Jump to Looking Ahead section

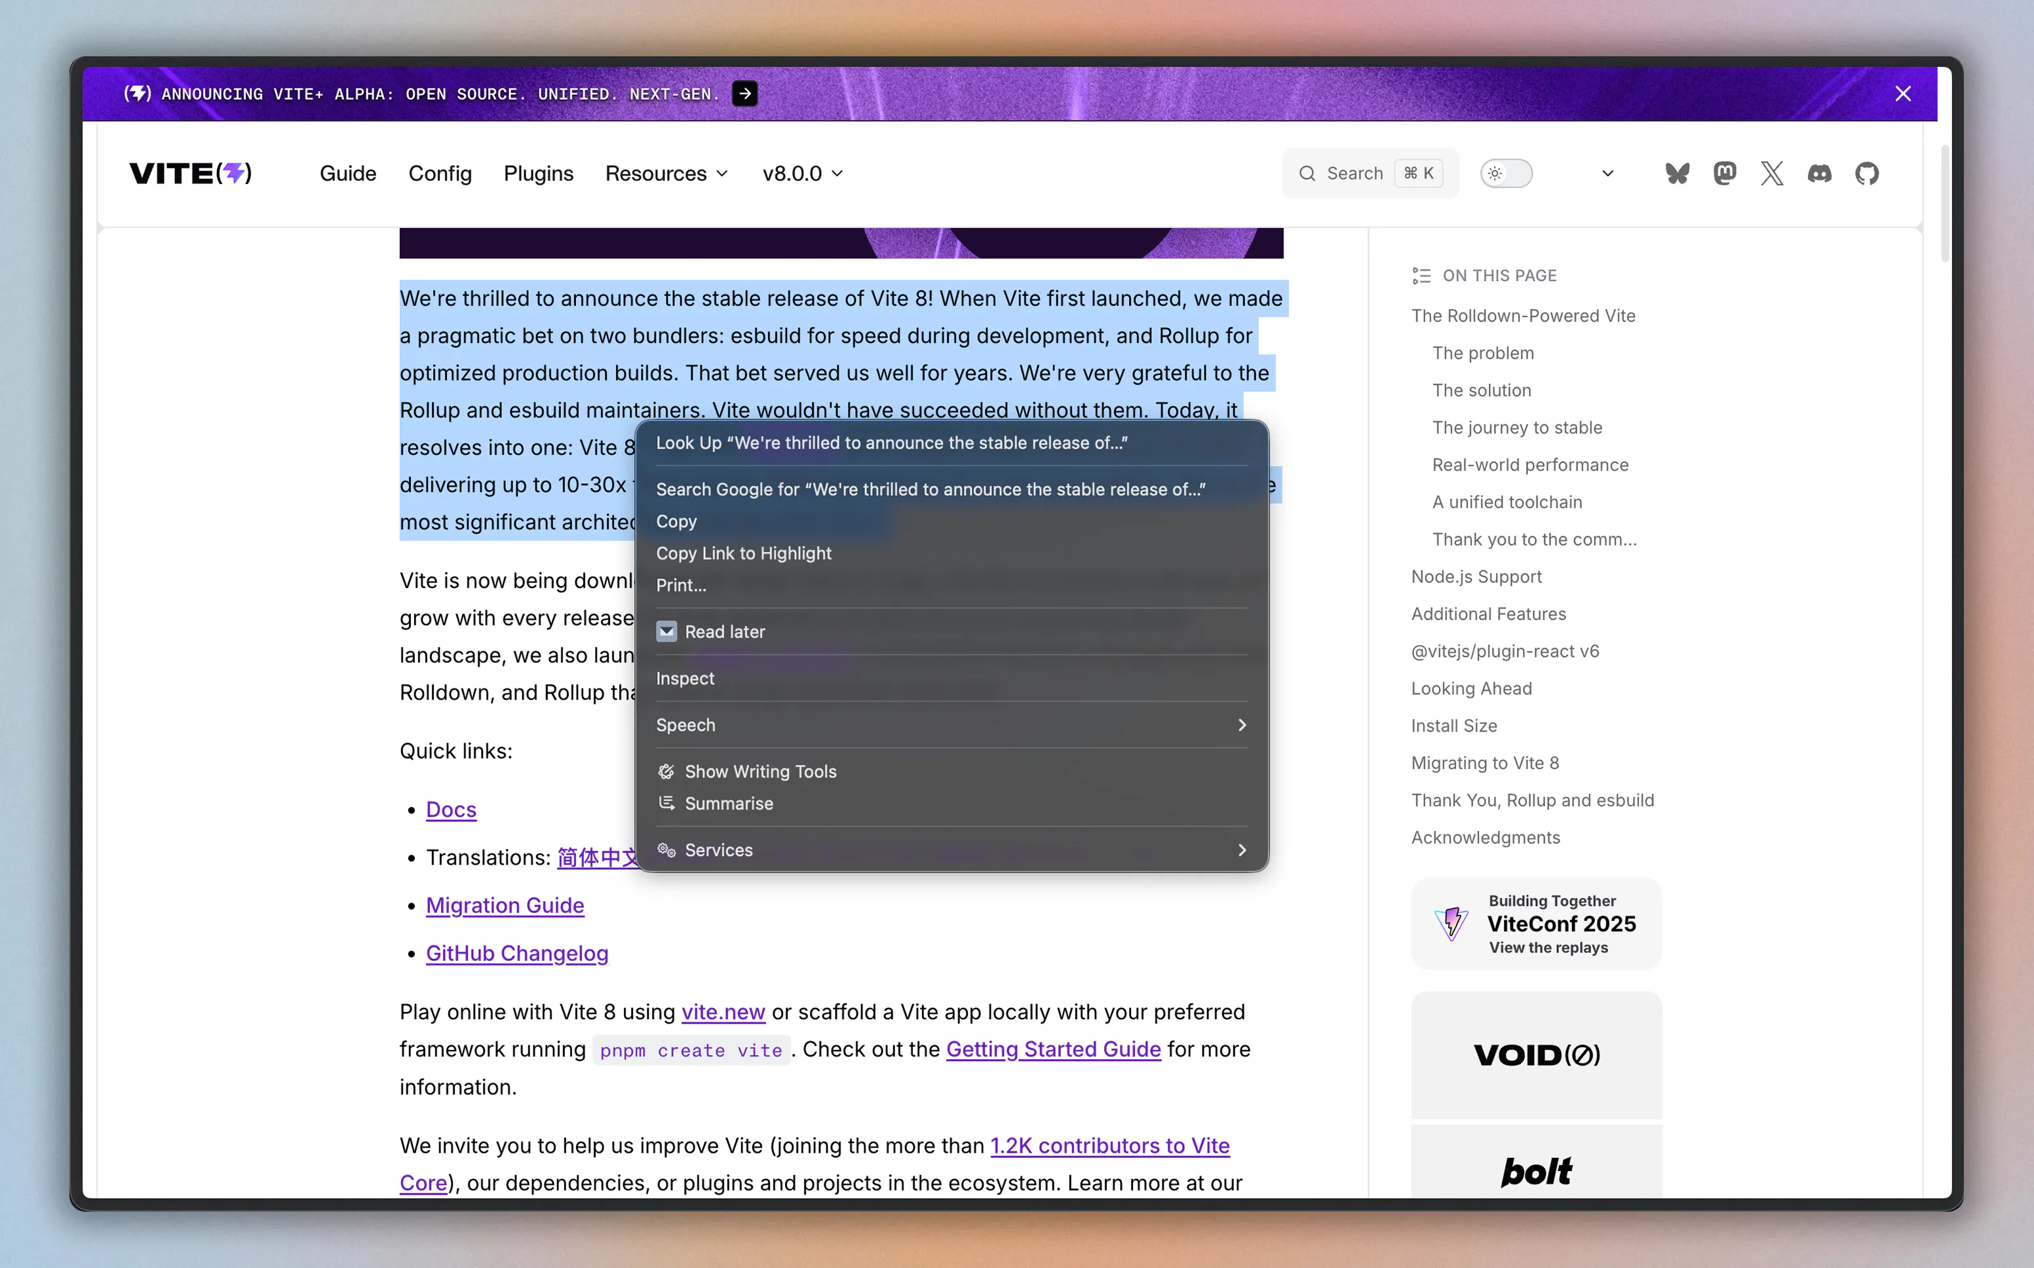pyautogui.click(x=1471, y=688)
